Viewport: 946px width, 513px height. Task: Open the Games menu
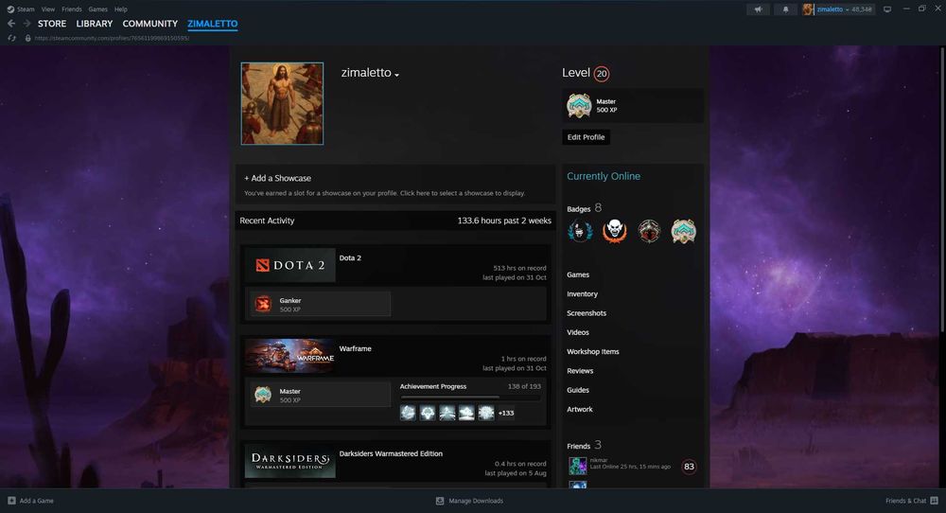coord(97,9)
